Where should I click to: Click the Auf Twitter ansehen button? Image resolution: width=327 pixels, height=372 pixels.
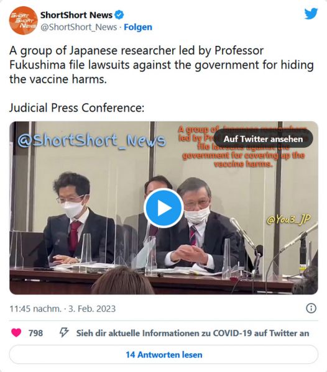click(263, 139)
